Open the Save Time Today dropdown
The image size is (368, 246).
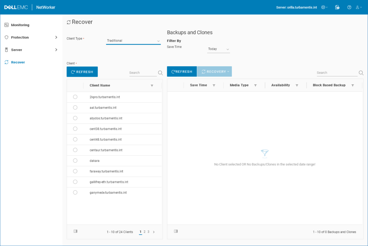(218, 49)
